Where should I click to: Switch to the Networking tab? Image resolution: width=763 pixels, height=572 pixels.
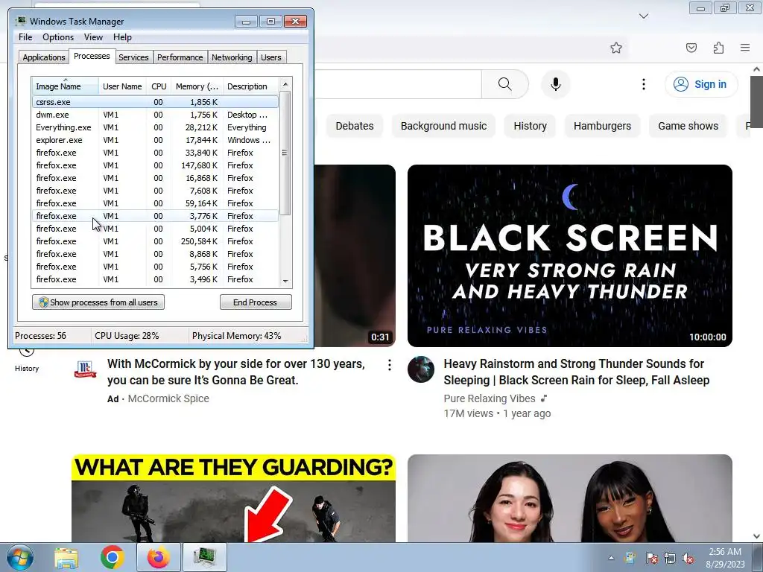click(x=232, y=57)
